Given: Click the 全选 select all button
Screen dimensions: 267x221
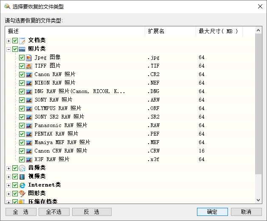Looking at the screenshot, I should [21, 212].
